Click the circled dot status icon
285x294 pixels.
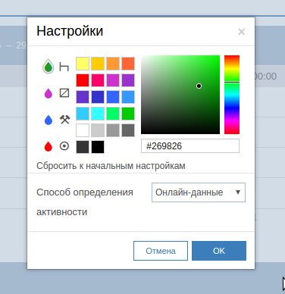[x=64, y=146]
